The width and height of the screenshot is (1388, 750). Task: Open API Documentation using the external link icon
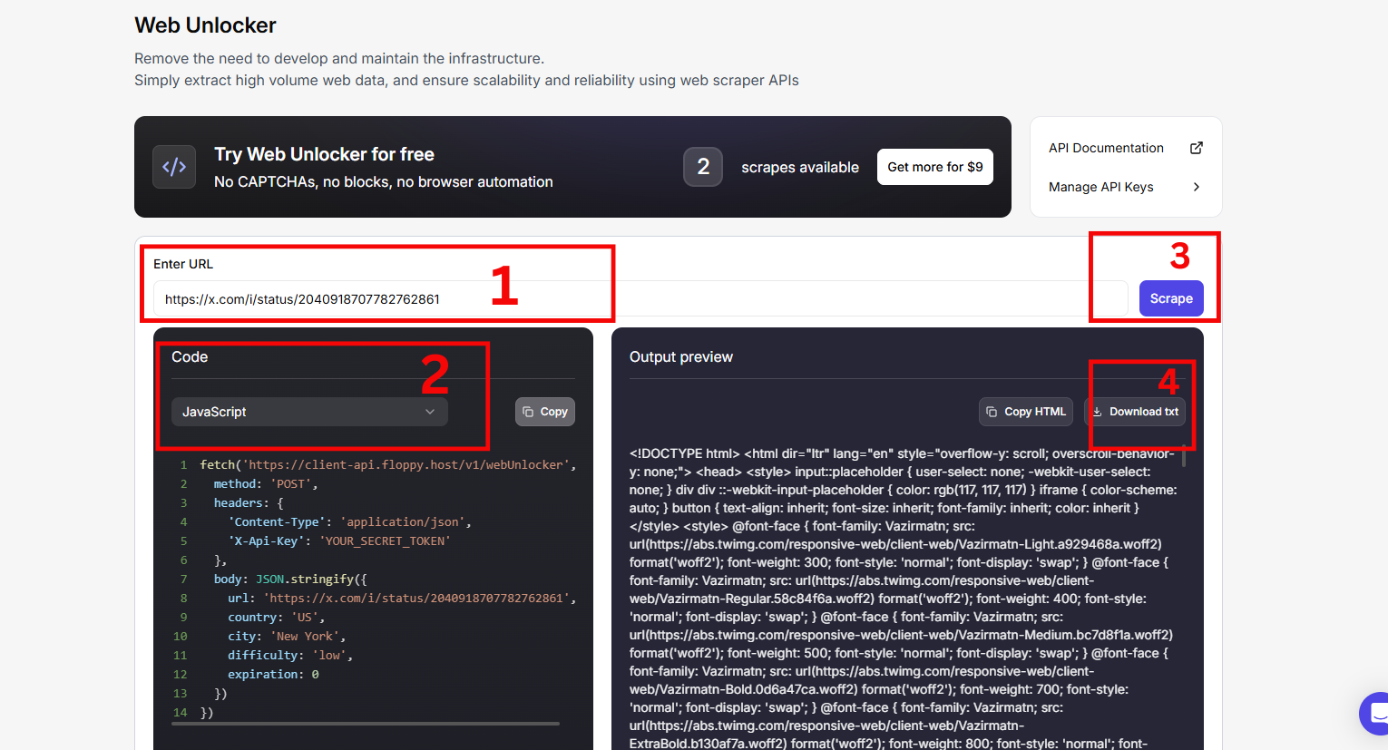coord(1196,147)
